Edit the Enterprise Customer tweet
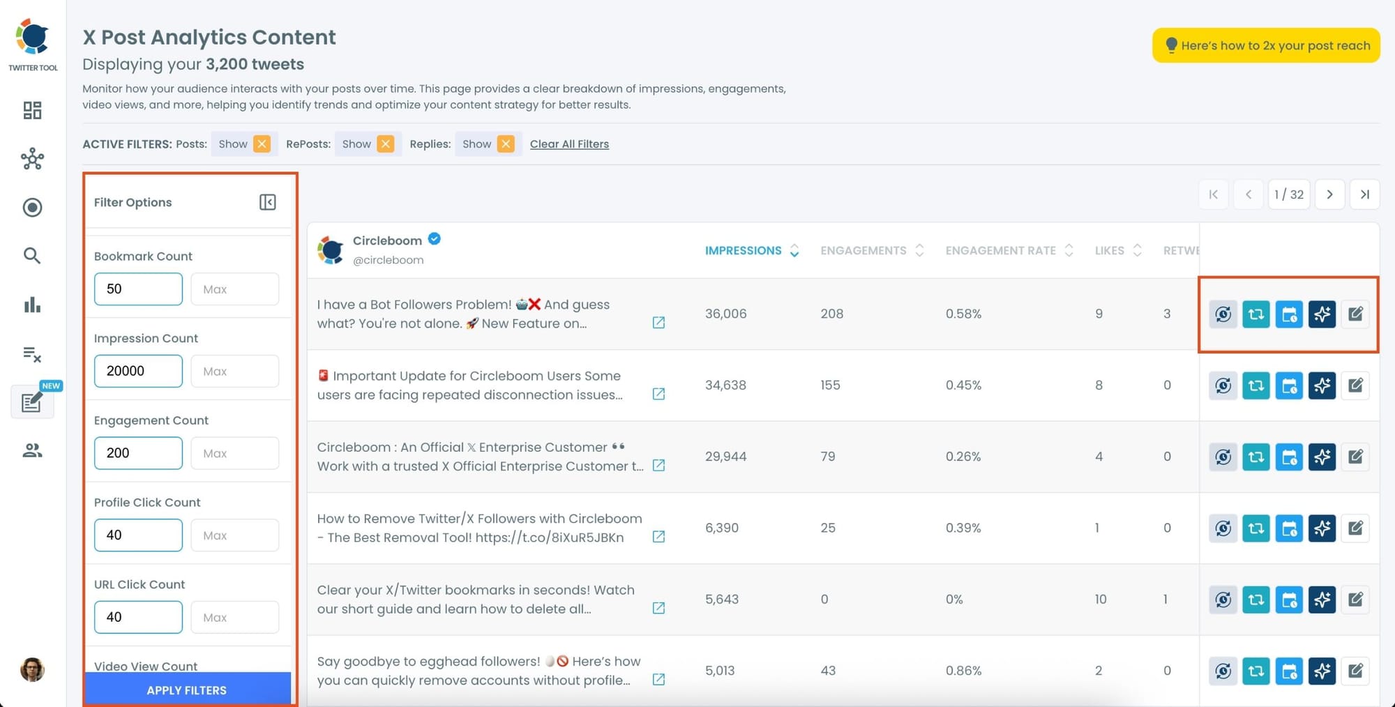1395x707 pixels. click(1355, 457)
